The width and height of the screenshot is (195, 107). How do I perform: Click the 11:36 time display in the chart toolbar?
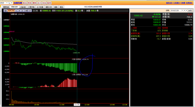[x=35, y=11]
